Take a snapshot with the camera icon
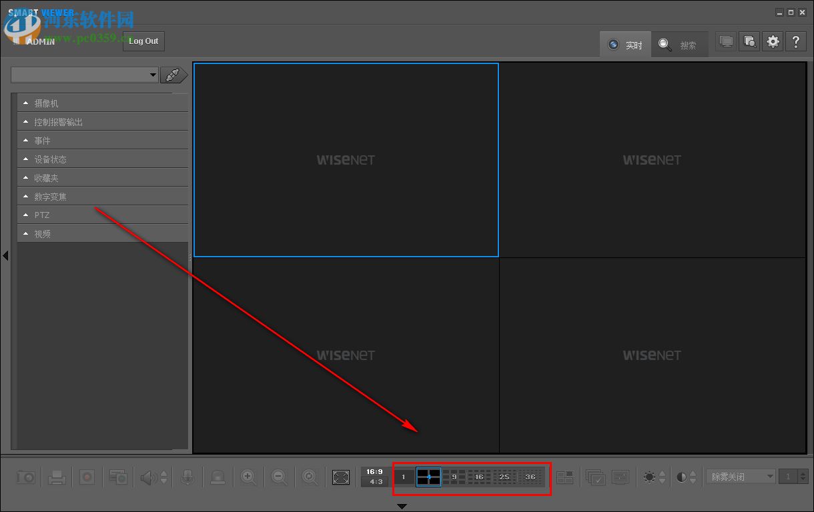The image size is (814, 512). click(x=25, y=477)
